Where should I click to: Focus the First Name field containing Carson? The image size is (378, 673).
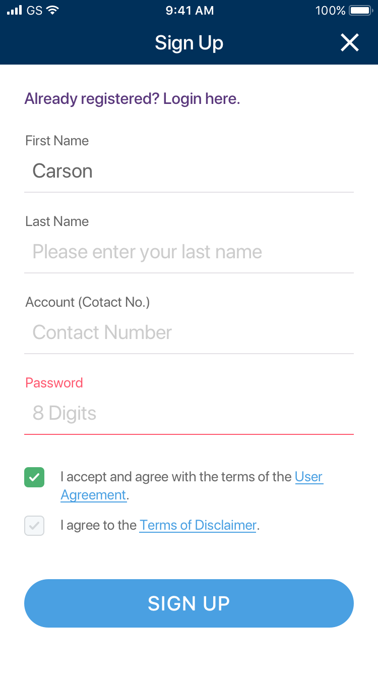(x=189, y=172)
